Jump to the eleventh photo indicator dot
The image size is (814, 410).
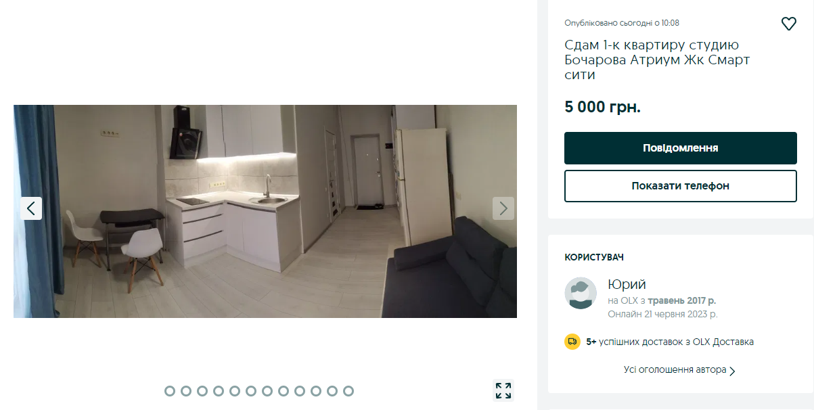pyautogui.click(x=332, y=391)
